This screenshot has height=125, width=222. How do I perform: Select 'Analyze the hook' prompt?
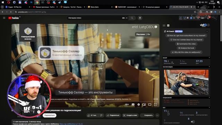point(186,48)
